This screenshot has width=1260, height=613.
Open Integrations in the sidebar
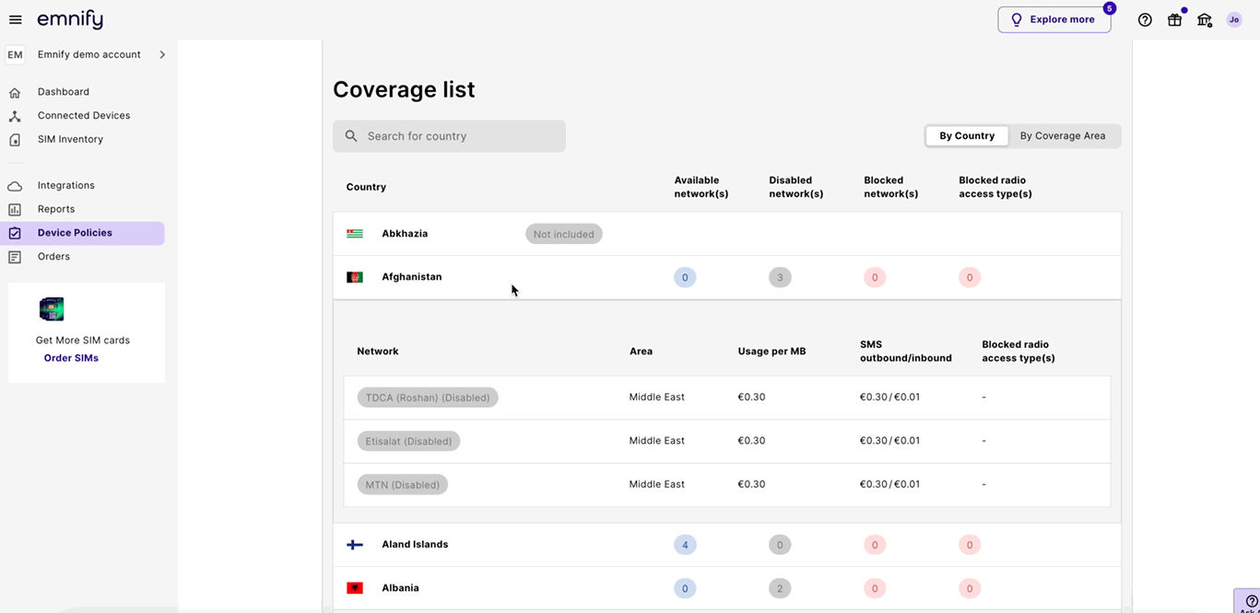point(66,186)
